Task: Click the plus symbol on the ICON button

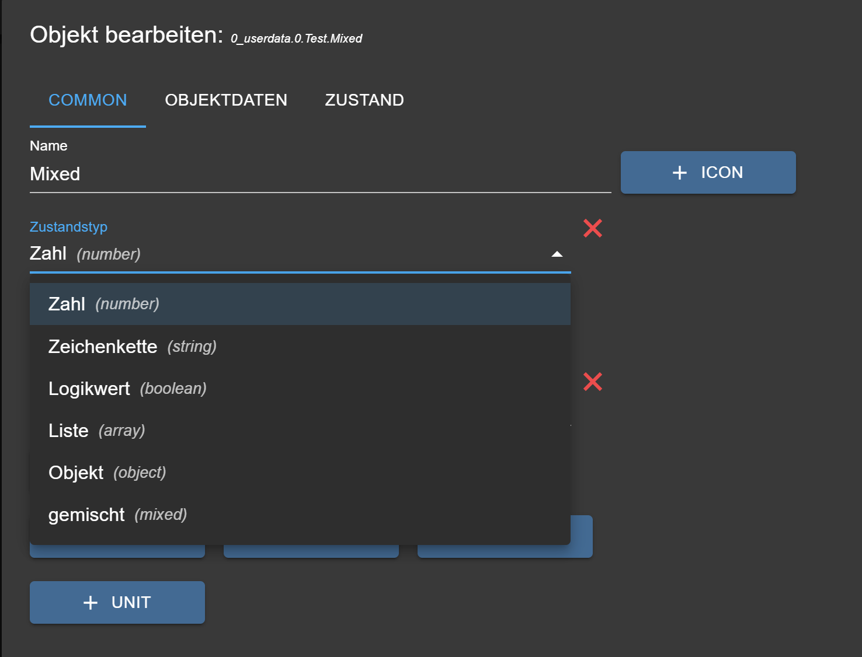Action: click(680, 173)
